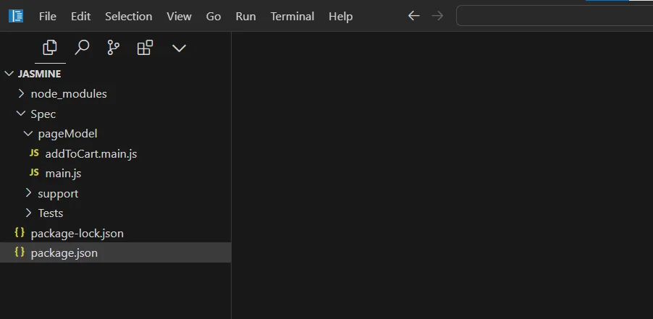The height and width of the screenshot is (319, 653).
Task: Open the Search view icon
Action: click(82, 48)
